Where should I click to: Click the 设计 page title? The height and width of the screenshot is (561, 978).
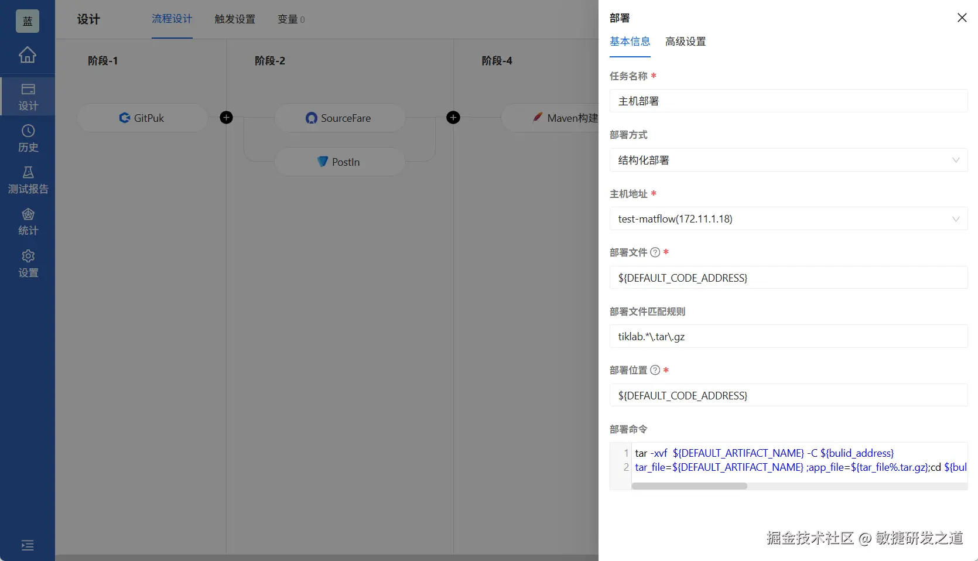click(x=88, y=19)
